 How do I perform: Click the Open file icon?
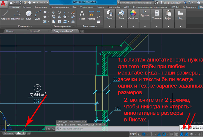coord(16,2)
